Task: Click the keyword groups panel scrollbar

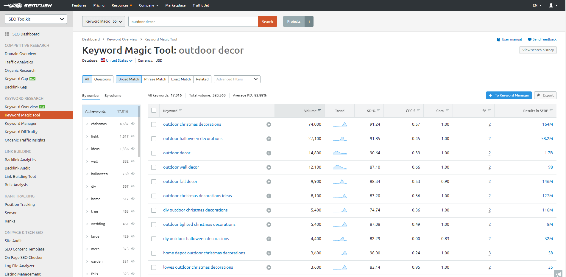Action: click(139, 131)
